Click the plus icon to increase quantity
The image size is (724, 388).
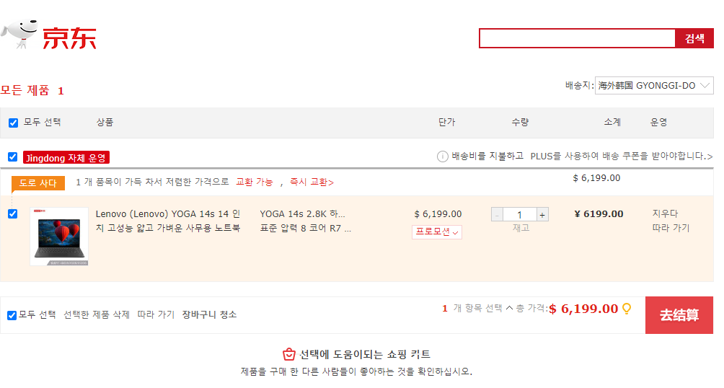(x=542, y=215)
